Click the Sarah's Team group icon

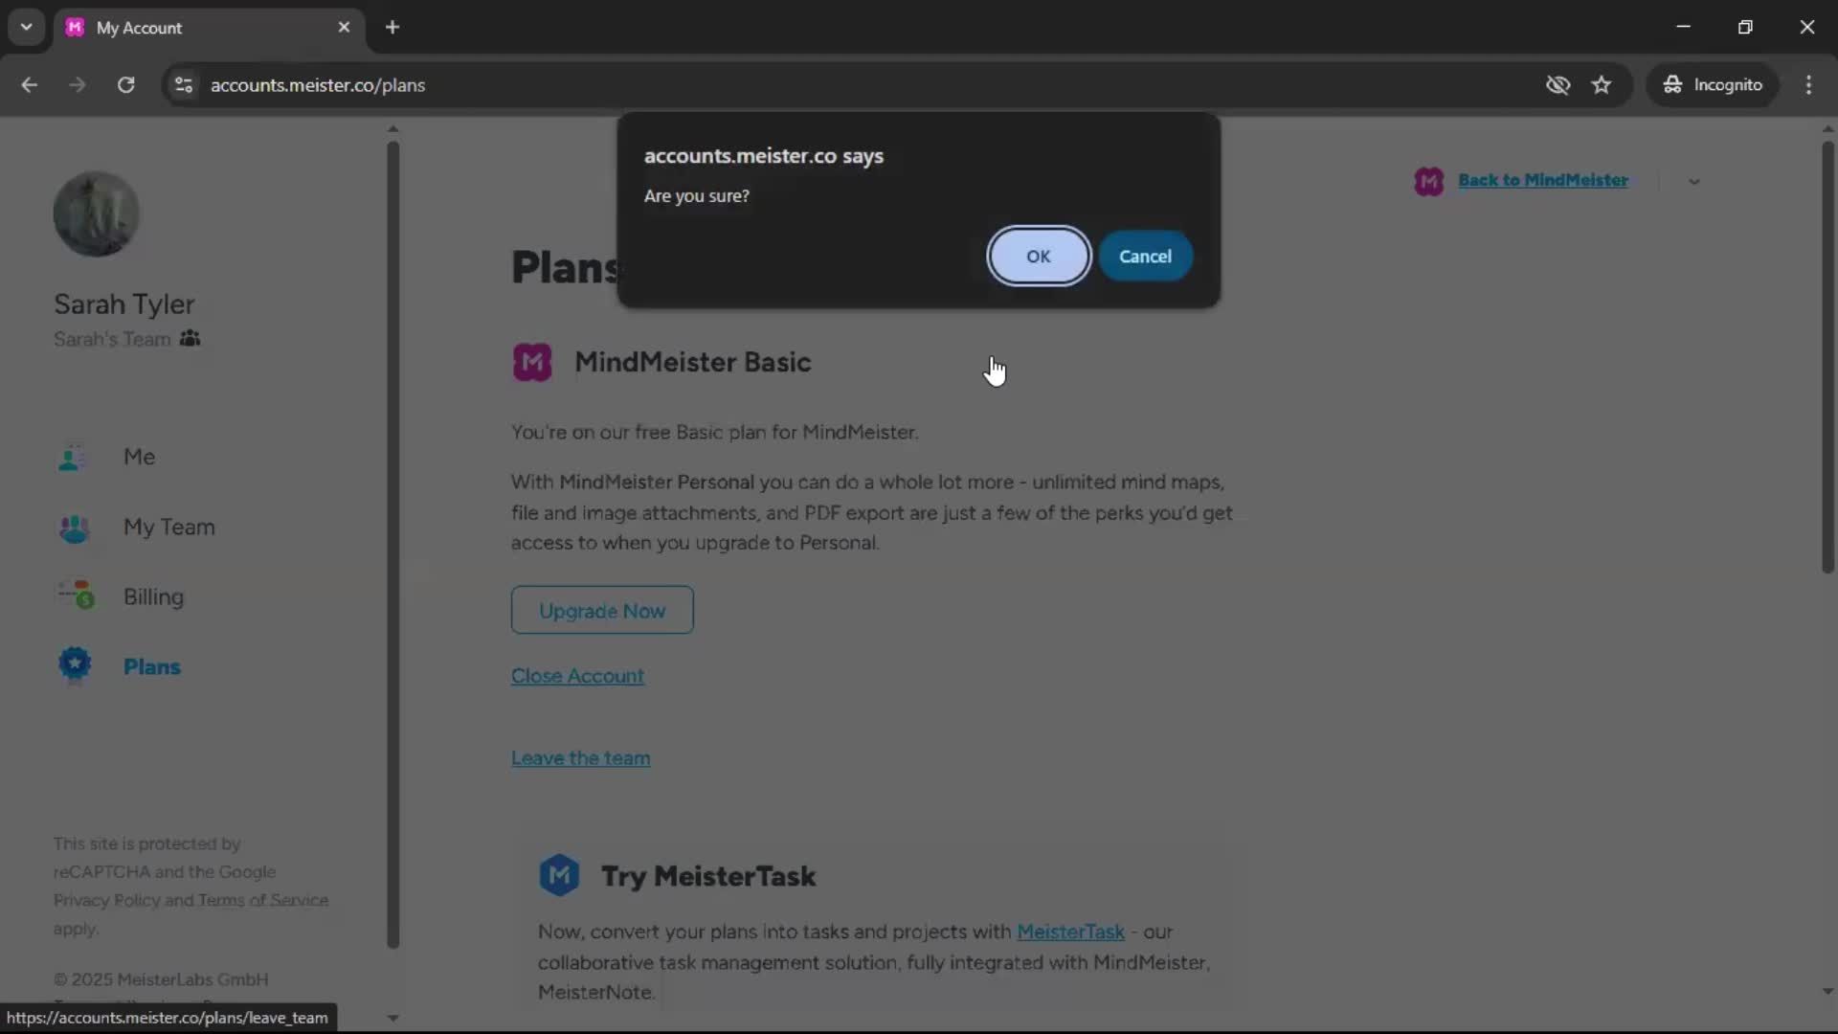pyautogui.click(x=190, y=339)
